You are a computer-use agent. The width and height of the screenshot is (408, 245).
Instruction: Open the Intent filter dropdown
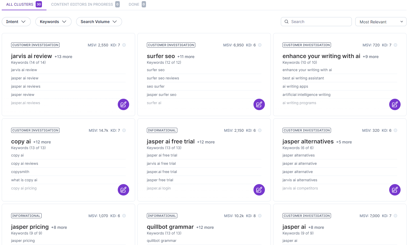16,22
